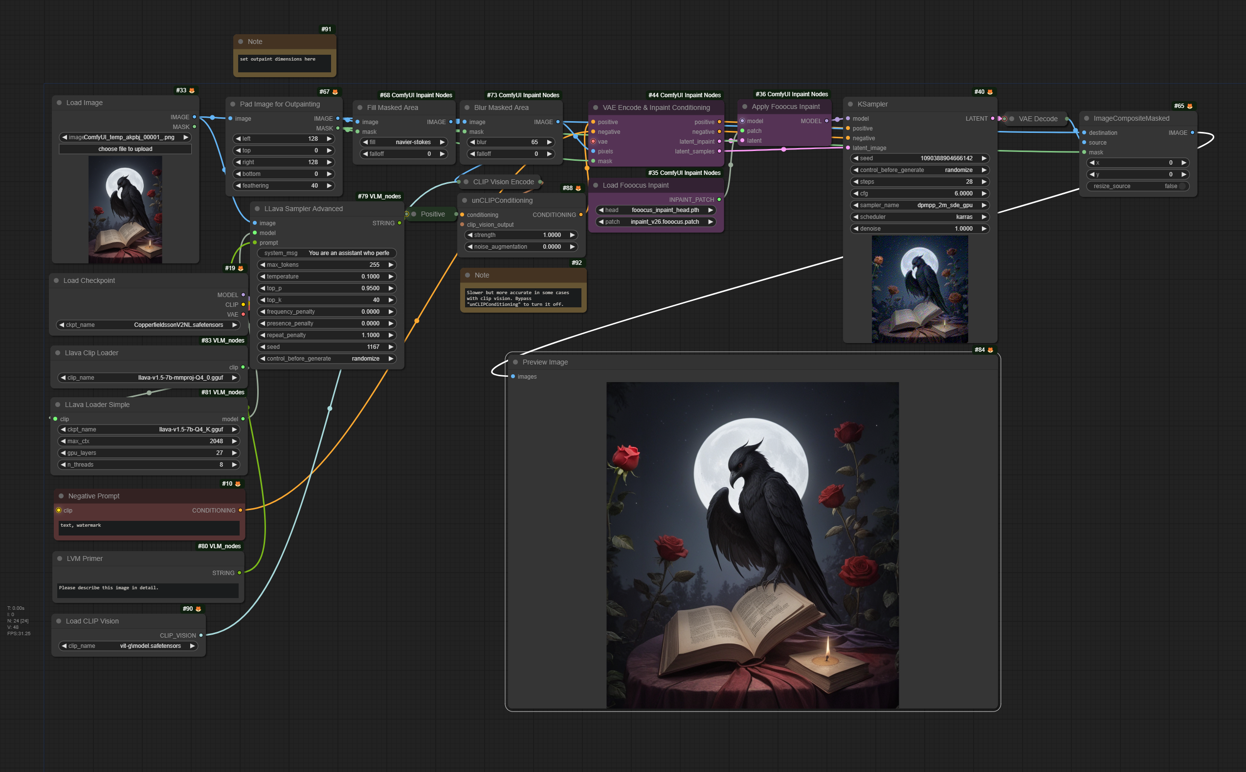Viewport: 1246px width, 772px height.
Task: Click the fox badge icon on Preview Image #84
Action: pos(990,350)
